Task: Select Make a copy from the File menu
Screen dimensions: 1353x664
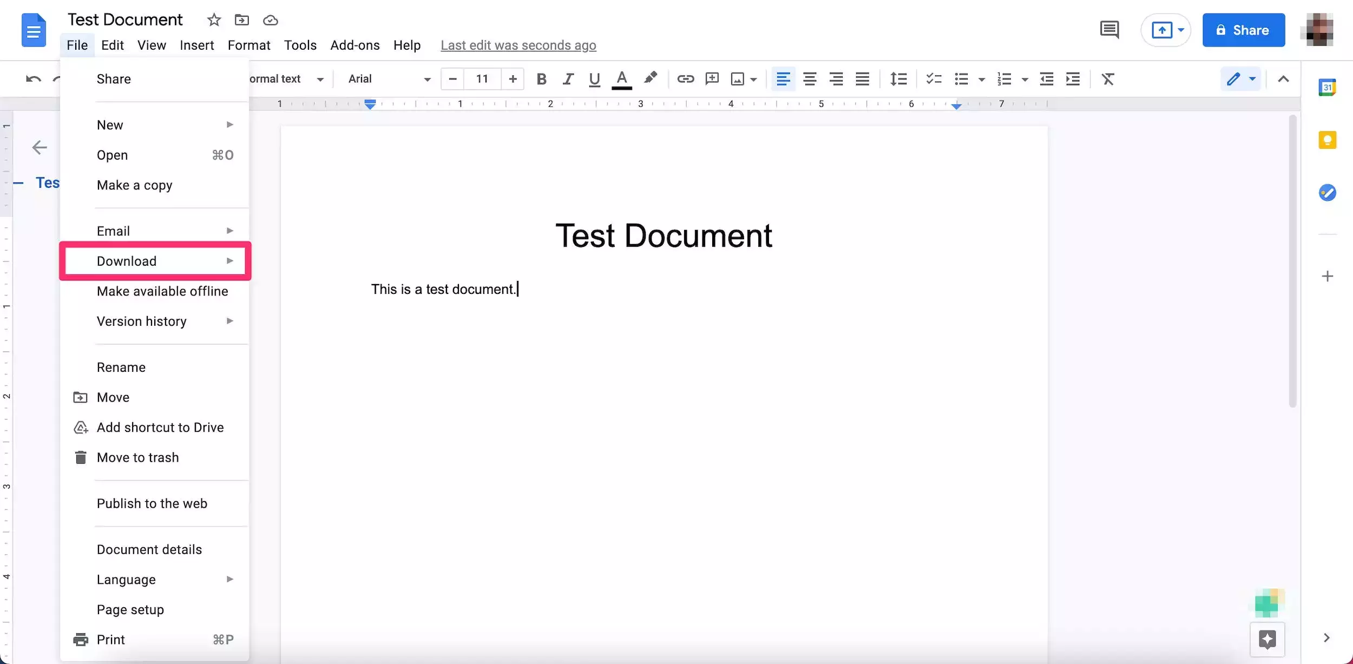Action: 134,185
